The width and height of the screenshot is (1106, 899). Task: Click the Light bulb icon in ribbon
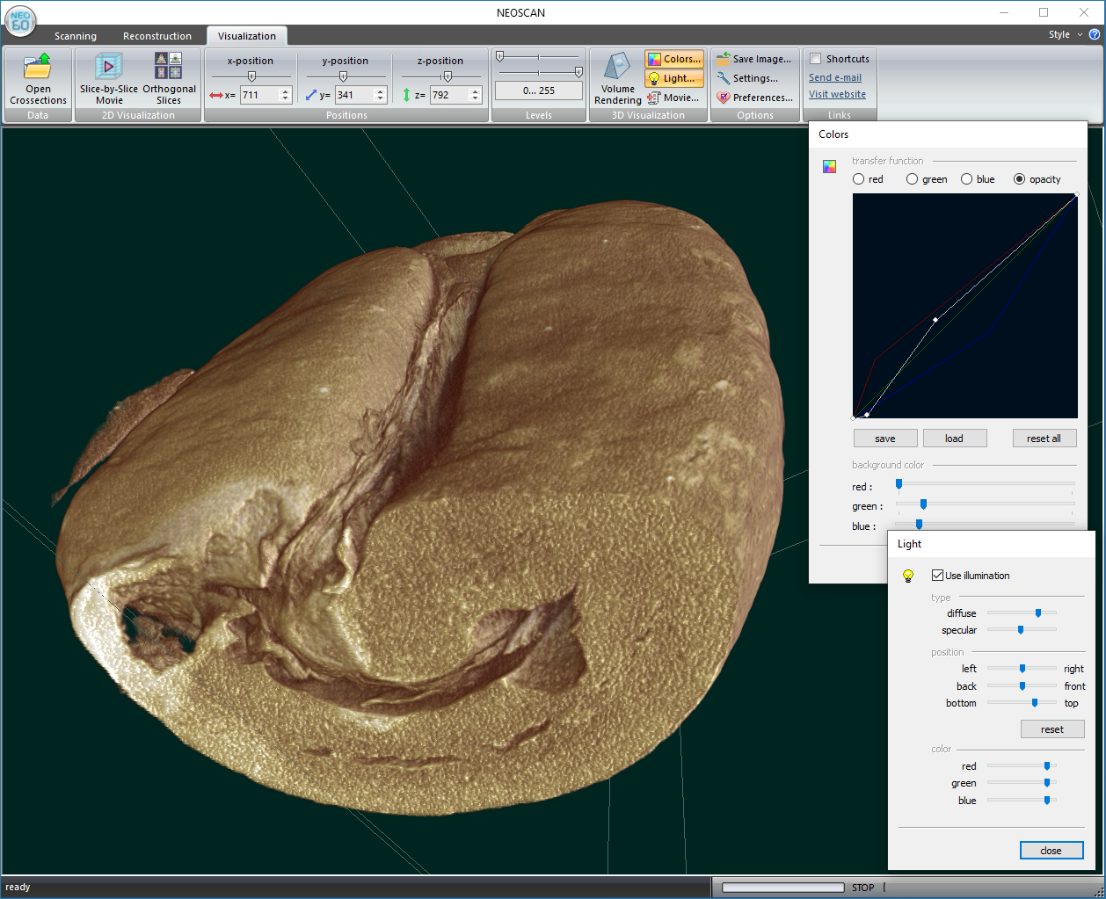click(x=654, y=78)
